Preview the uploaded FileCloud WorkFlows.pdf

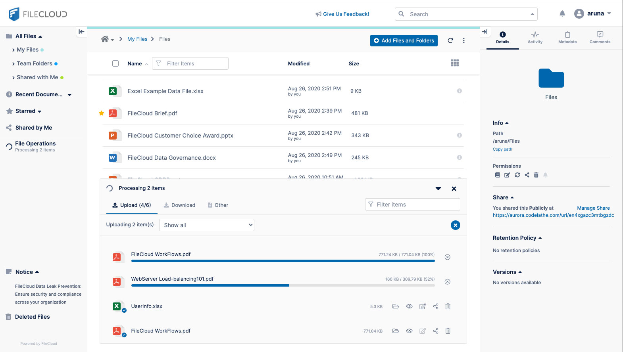click(410, 331)
